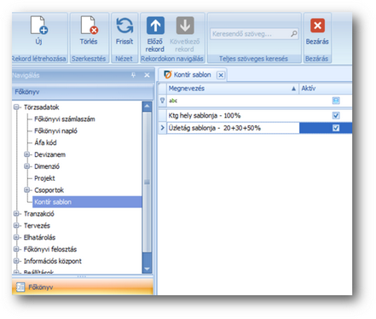Click the Tranzakció tree label

coord(39,213)
